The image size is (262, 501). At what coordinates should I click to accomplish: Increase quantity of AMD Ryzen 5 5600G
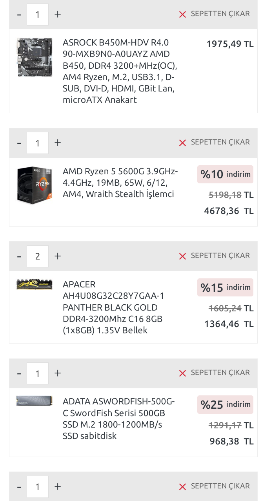(x=58, y=143)
